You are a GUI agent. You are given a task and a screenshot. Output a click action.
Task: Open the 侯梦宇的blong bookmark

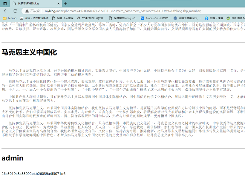pyautogui.click(x=123, y=18)
